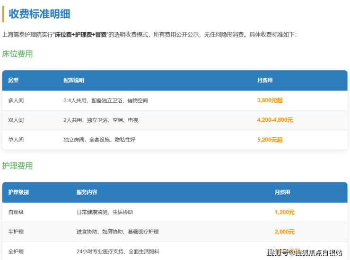Image resolution: width=350 pixels, height=260 pixels.
Task: Click the 全护理 care level cell
Action: [x=16, y=251]
